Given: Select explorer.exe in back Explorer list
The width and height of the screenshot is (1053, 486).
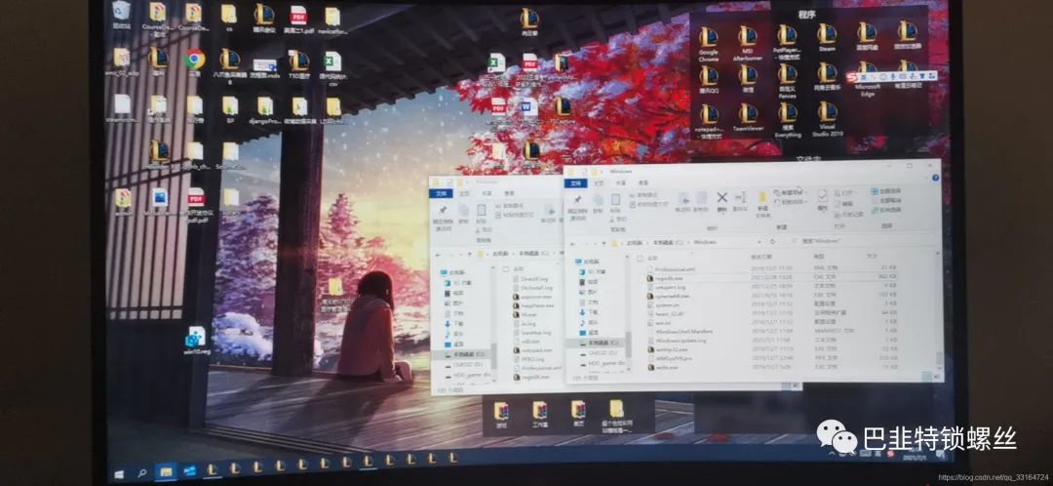Looking at the screenshot, I should coord(532,296).
